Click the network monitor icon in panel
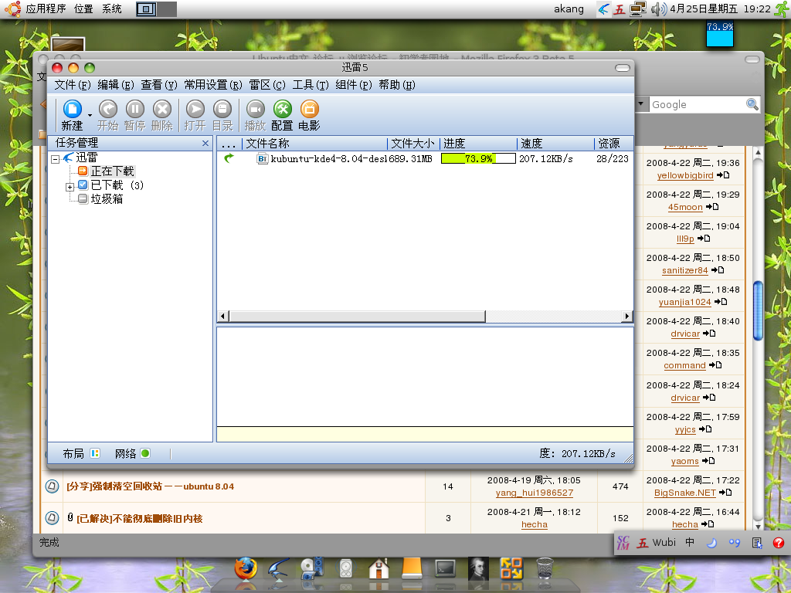The width and height of the screenshot is (791, 593). (x=638, y=8)
